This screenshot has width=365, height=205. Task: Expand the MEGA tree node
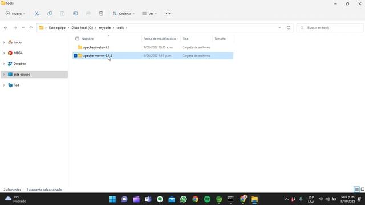point(4,53)
